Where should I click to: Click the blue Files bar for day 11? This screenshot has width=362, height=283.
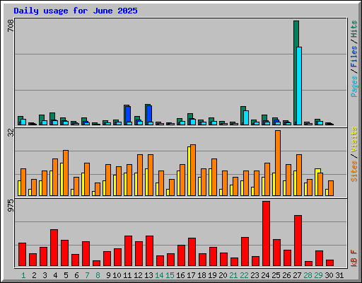point(128,114)
